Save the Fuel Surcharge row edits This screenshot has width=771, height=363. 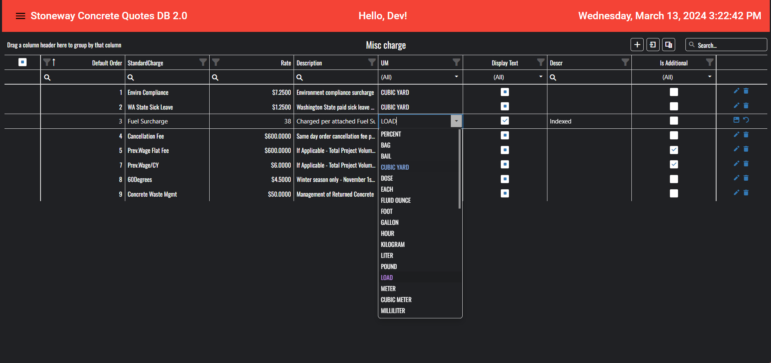pyautogui.click(x=736, y=120)
